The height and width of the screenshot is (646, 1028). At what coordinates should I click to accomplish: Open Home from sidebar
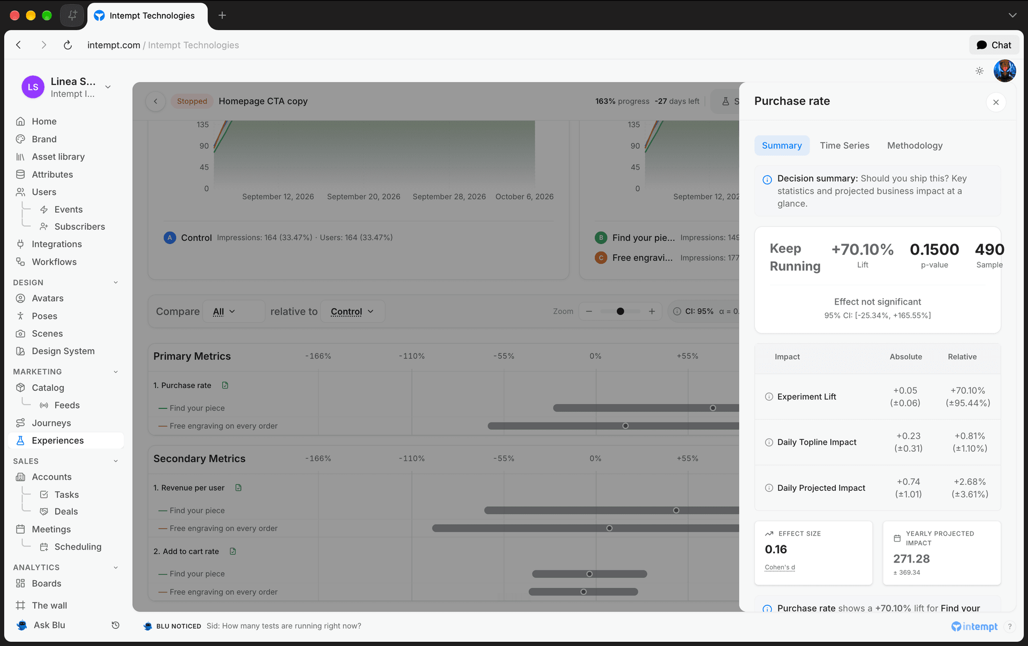coord(44,121)
